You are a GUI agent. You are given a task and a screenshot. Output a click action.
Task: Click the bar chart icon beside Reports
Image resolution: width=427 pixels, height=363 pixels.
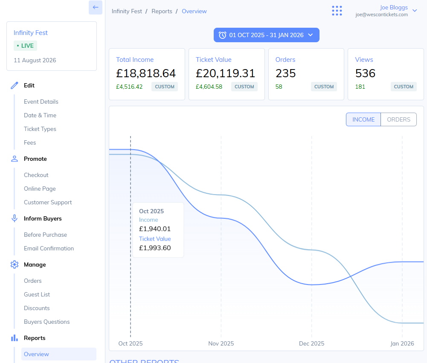pos(15,338)
